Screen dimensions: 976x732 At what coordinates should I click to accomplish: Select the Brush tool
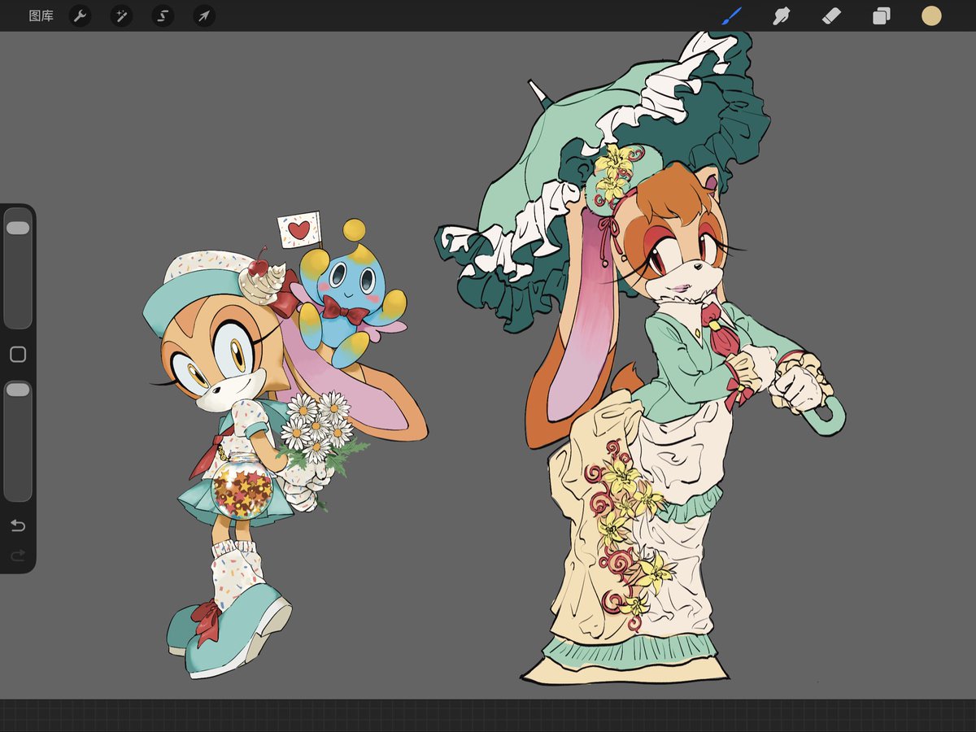click(732, 15)
